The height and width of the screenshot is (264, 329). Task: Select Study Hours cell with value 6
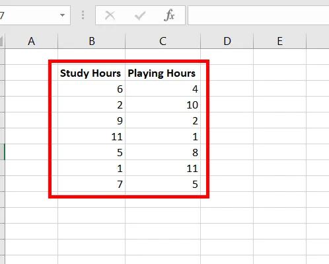tap(92, 89)
